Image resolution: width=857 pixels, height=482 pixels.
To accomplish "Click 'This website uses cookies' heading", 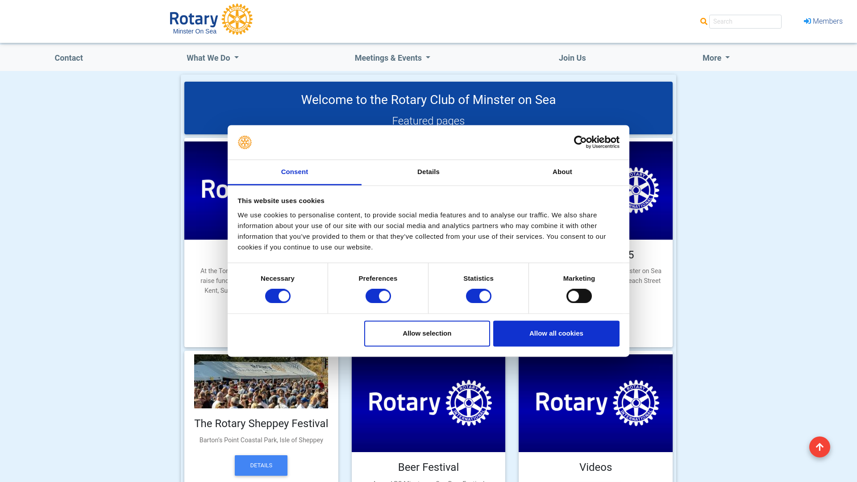I will pos(281,201).
